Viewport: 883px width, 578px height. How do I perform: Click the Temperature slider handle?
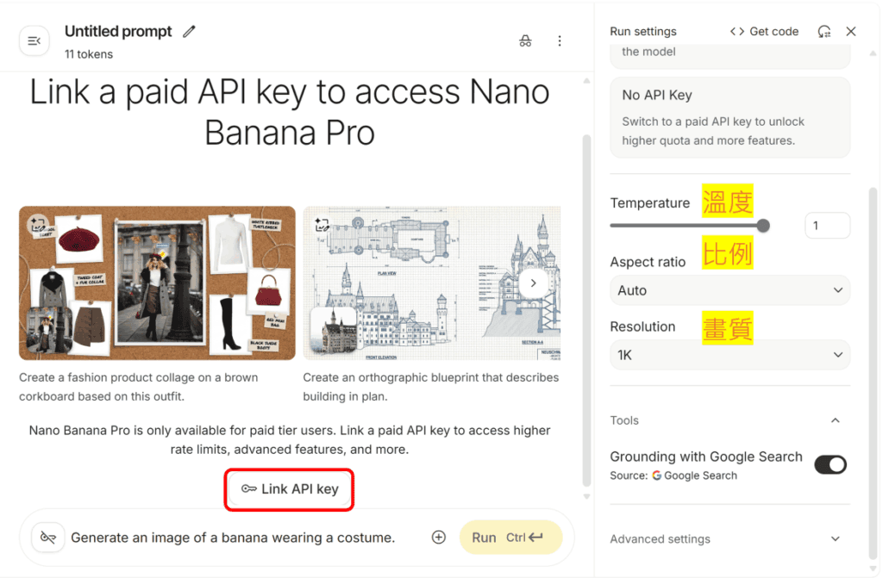[x=763, y=227]
